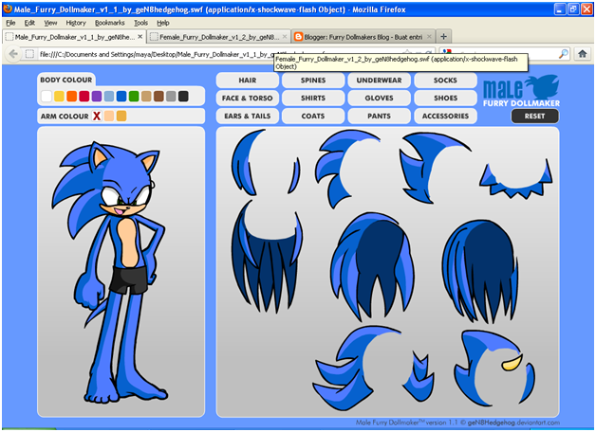Go to the Firefox home page icon
The width and height of the screenshot is (596, 432).
(x=583, y=54)
